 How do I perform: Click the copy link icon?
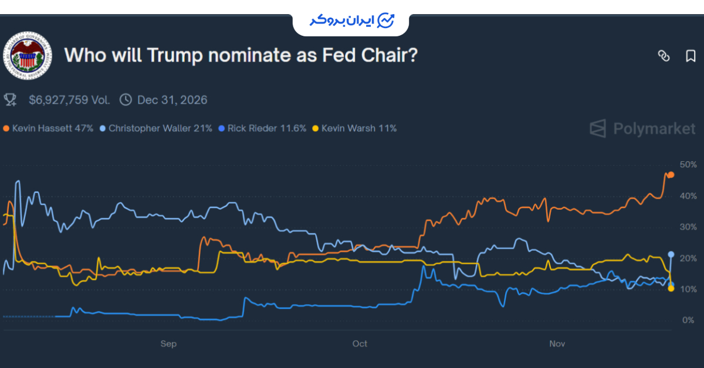coord(664,55)
